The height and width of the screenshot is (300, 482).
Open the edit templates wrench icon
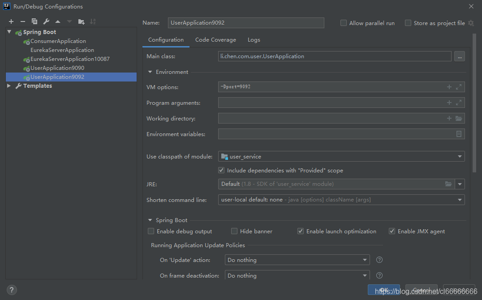pos(46,21)
